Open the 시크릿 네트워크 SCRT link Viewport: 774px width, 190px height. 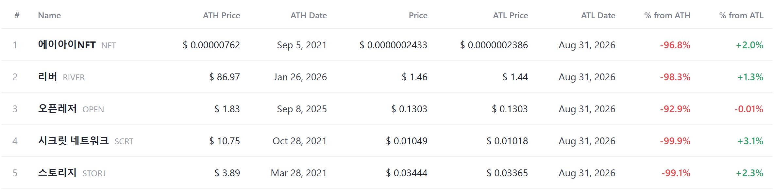pos(86,141)
